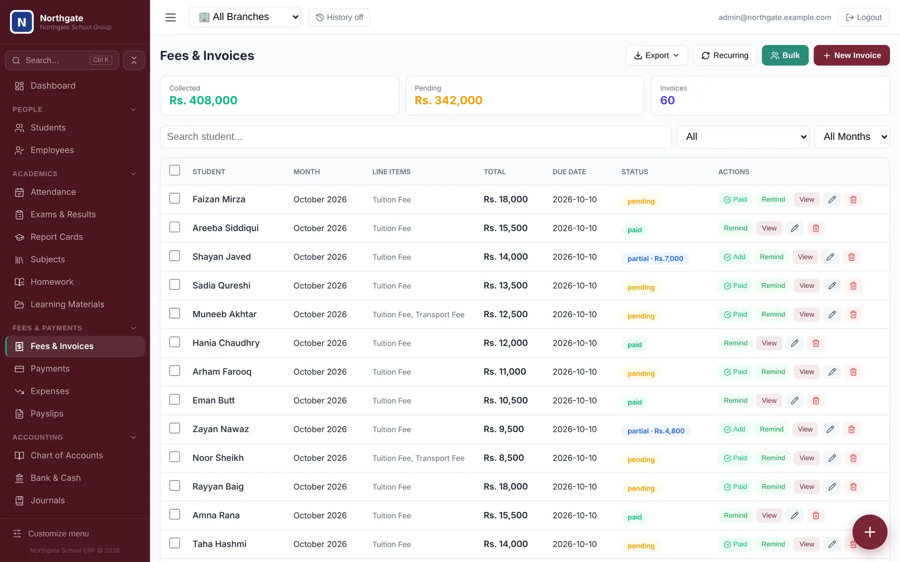The width and height of the screenshot is (900, 562).
Task: Toggle the History off button
Action: coord(339,17)
